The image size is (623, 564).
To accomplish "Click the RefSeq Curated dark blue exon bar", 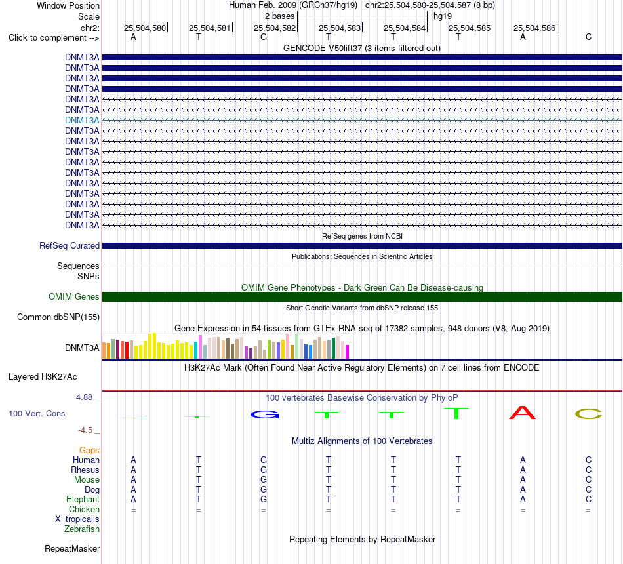I will pos(362,246).
